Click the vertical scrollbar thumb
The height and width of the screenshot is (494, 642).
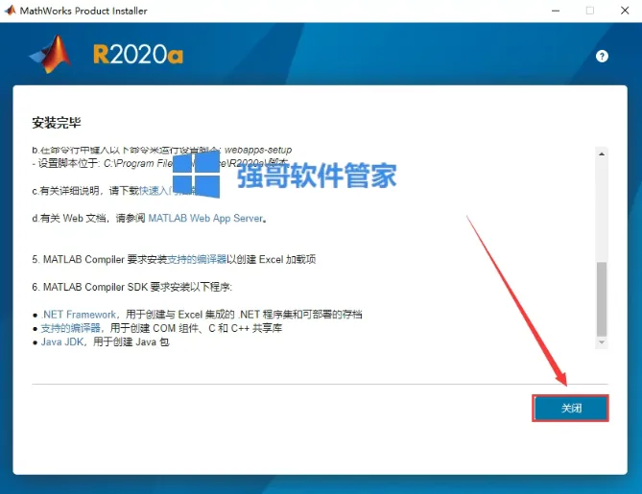coord(602,298)
